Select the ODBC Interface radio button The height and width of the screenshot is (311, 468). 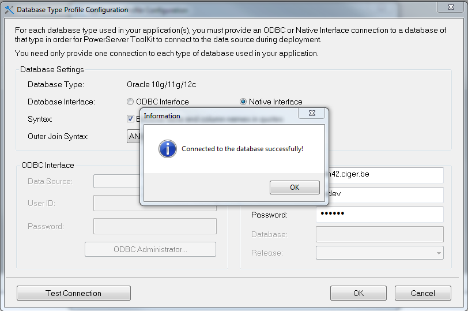(130, 102)
